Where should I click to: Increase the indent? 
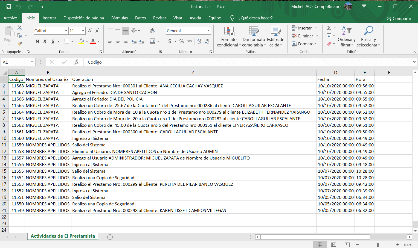142,41
